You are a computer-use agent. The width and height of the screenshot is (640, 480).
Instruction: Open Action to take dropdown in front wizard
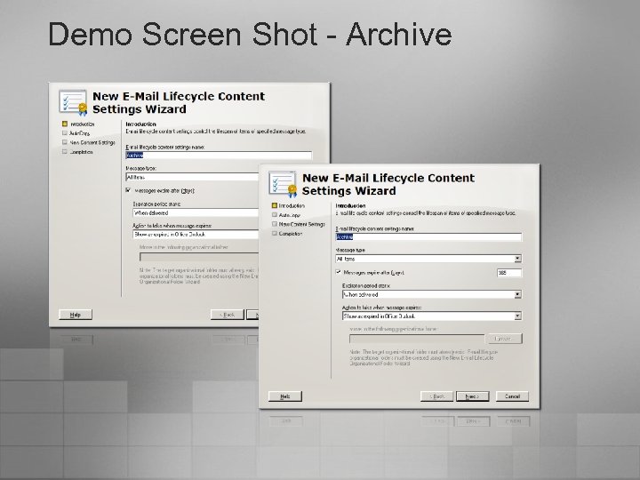pos(517,316)
